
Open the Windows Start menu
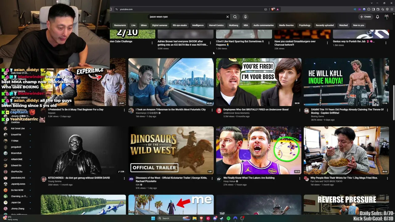point(153,218)
